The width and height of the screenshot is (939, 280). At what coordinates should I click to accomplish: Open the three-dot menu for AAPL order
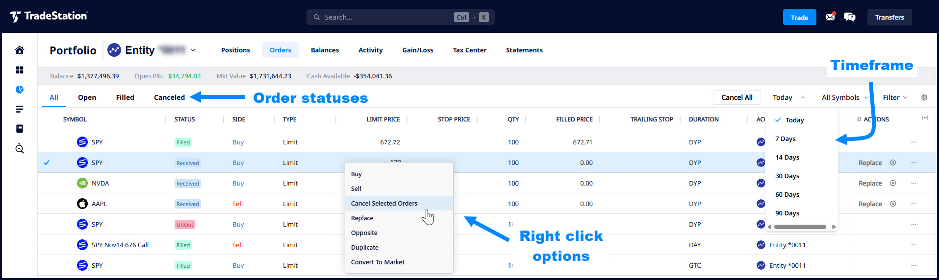[x=914, y=204]
